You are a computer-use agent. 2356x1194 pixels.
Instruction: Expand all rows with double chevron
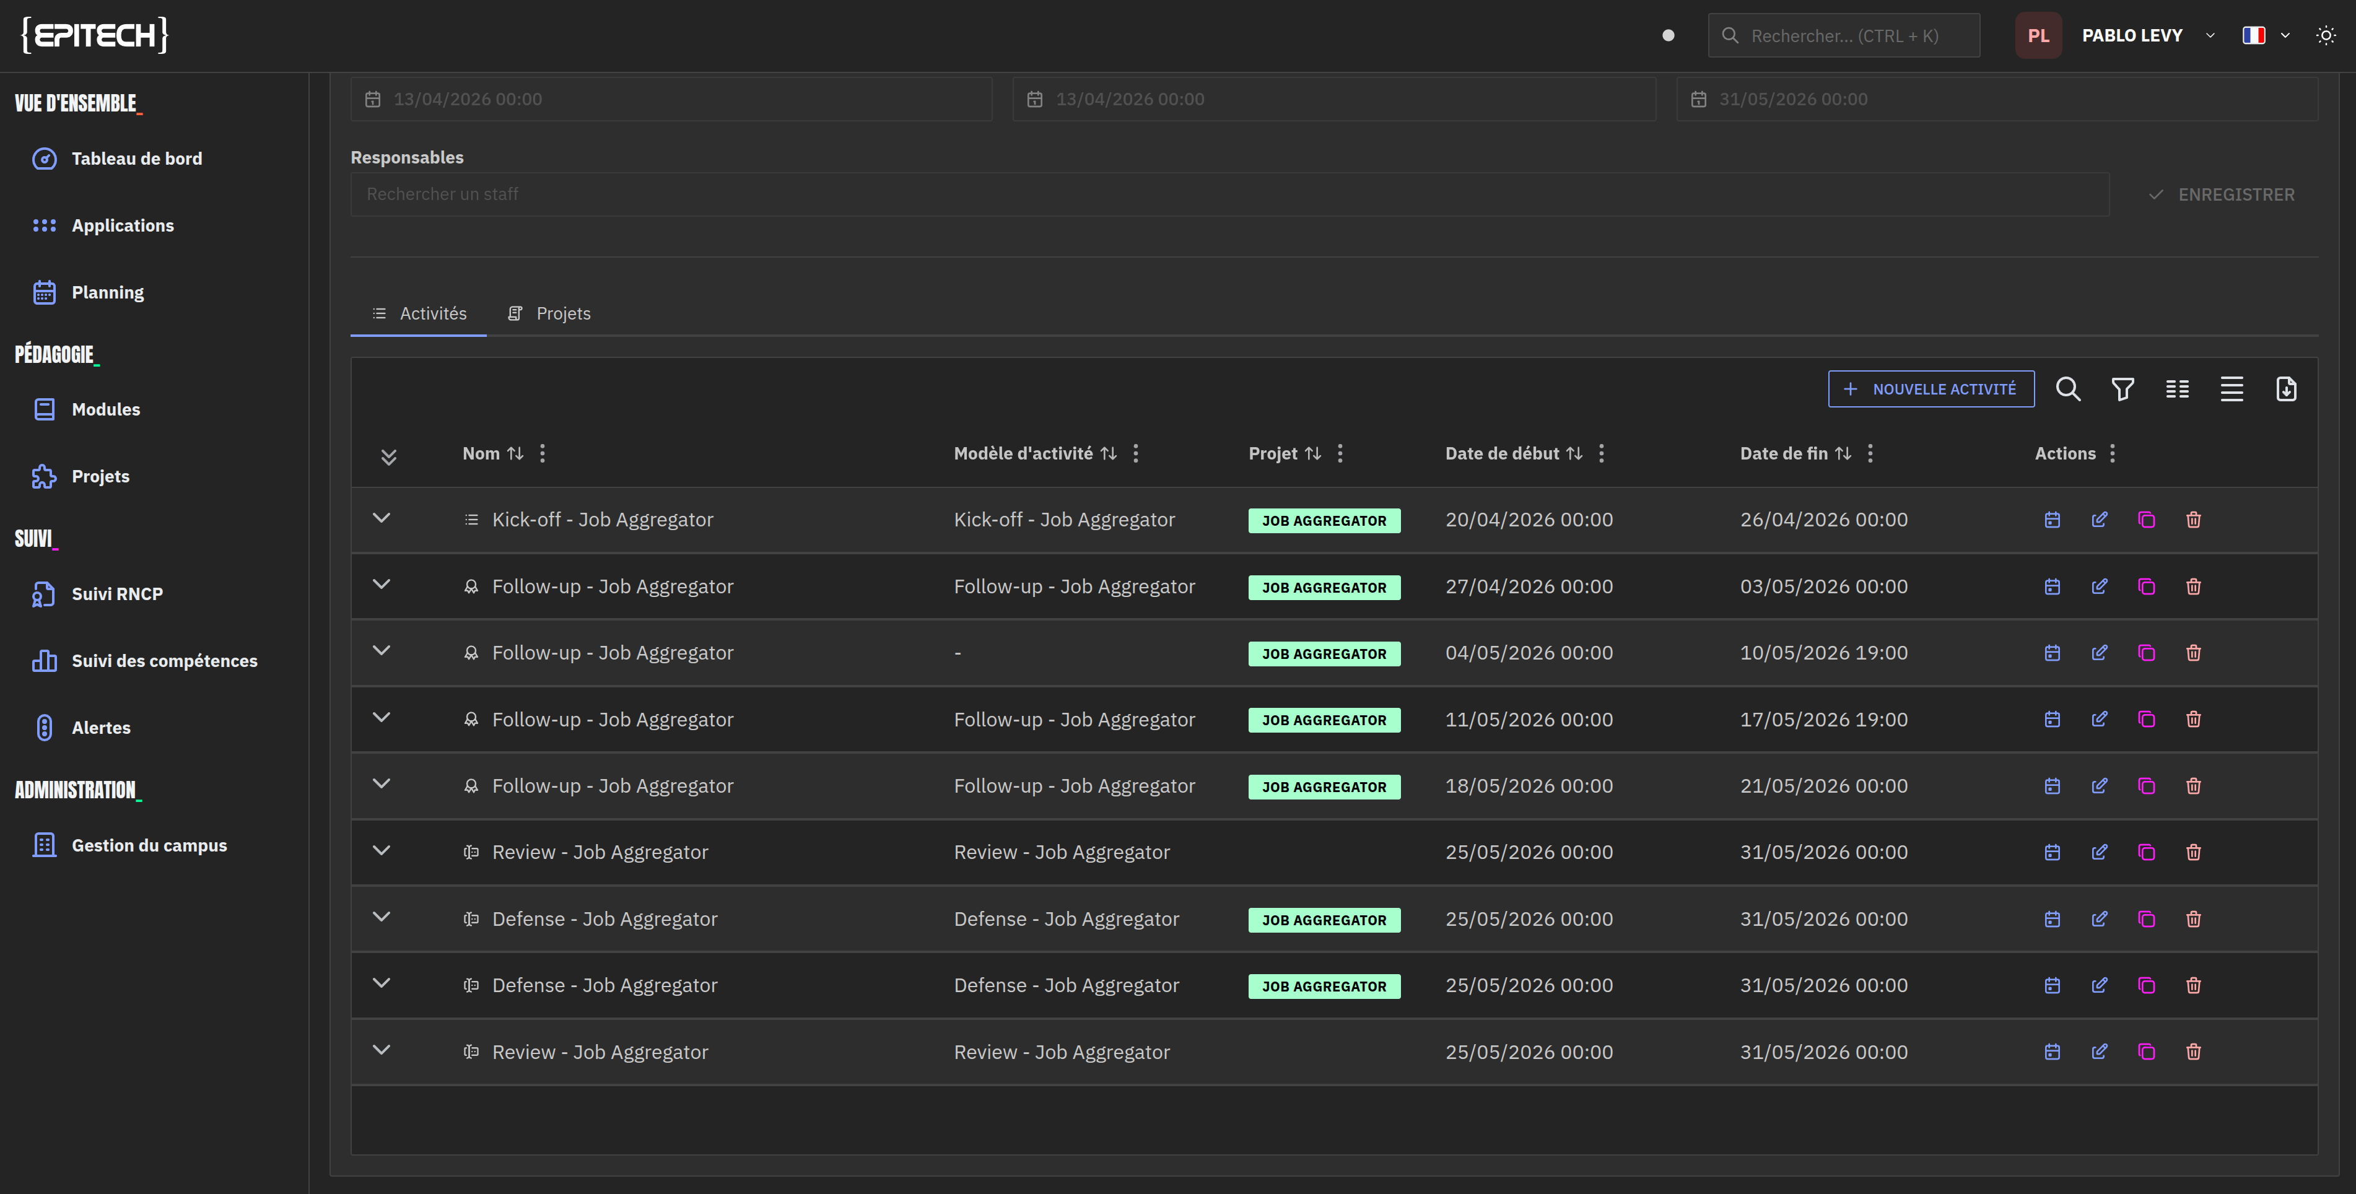(x=389, y=457)
